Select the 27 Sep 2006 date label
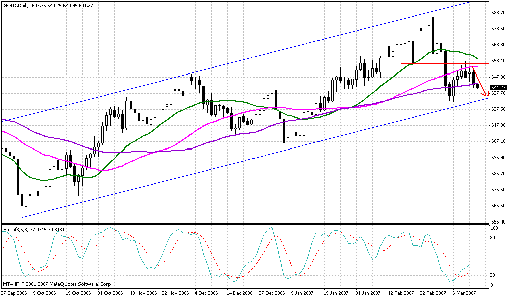The width and height of the screenshot is (508, 297). point(14,293)
